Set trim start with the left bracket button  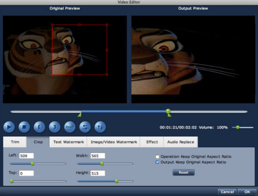point(39,127)
